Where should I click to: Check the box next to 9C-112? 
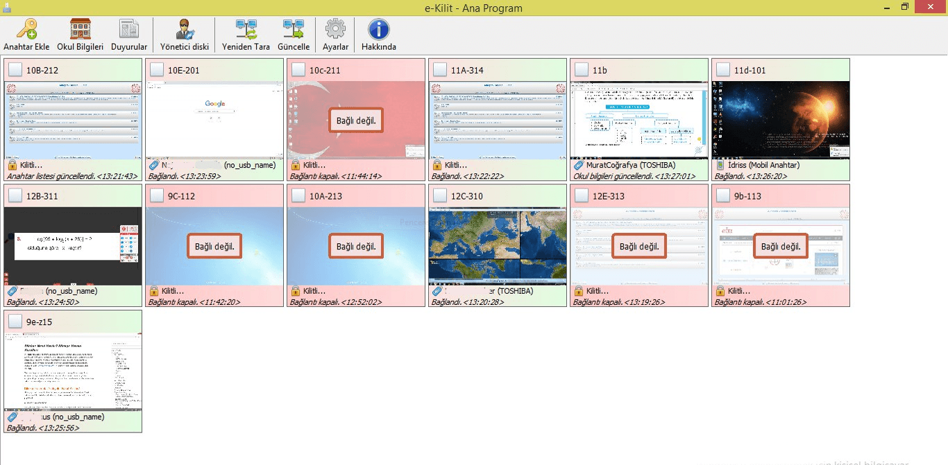(x=157, y=196)
